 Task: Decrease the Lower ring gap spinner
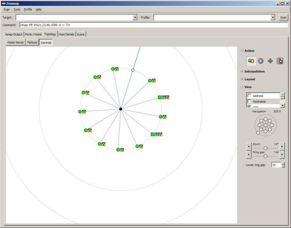point(283,166)
